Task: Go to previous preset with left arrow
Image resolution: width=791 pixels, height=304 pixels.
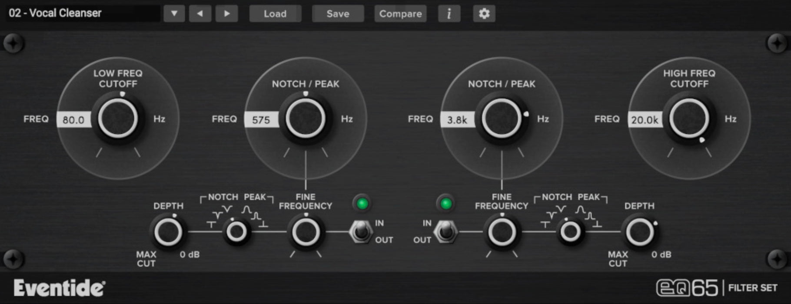Action: [200, 13]
